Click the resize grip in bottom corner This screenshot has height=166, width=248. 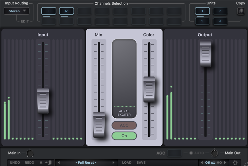click(246, 164)
